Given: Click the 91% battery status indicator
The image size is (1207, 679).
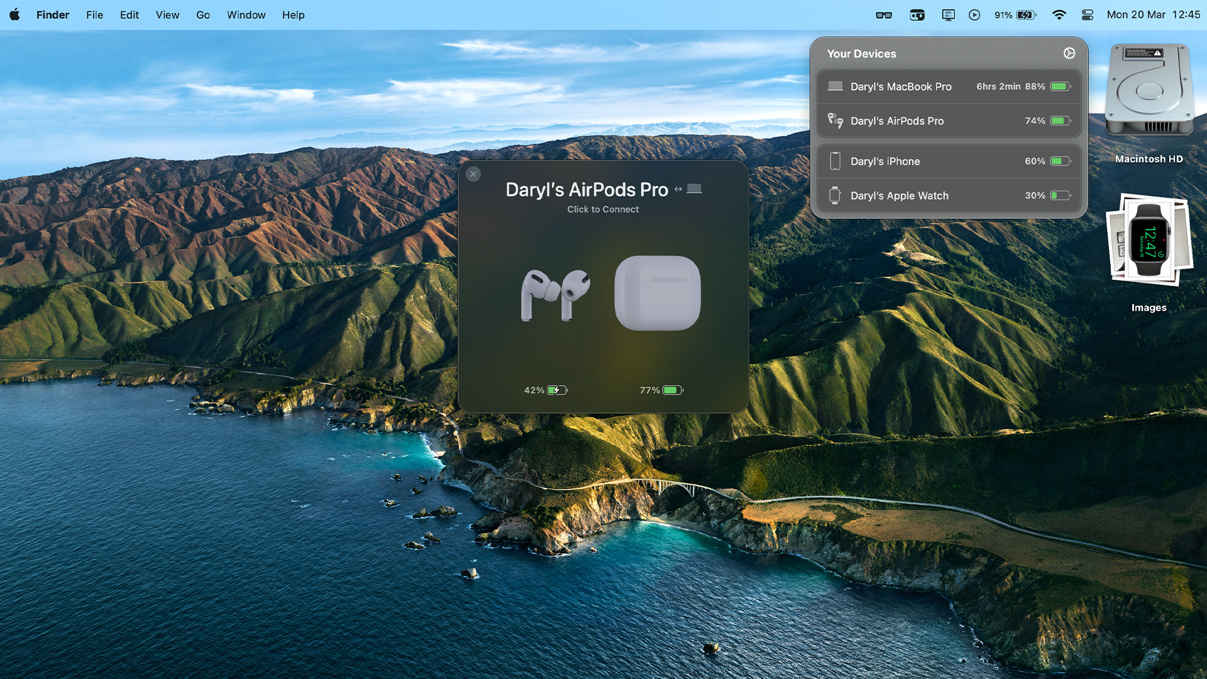Looking at the screenshot, I should pyautogui.click(x=1015, y=15).
